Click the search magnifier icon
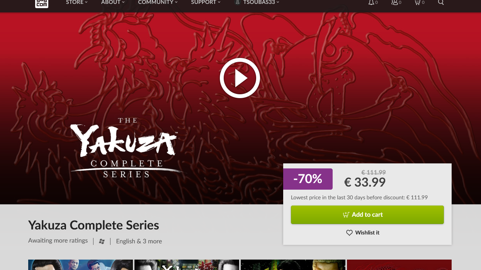Image resolution: width=481 pixels, height=270 pixels. [441, 3]
